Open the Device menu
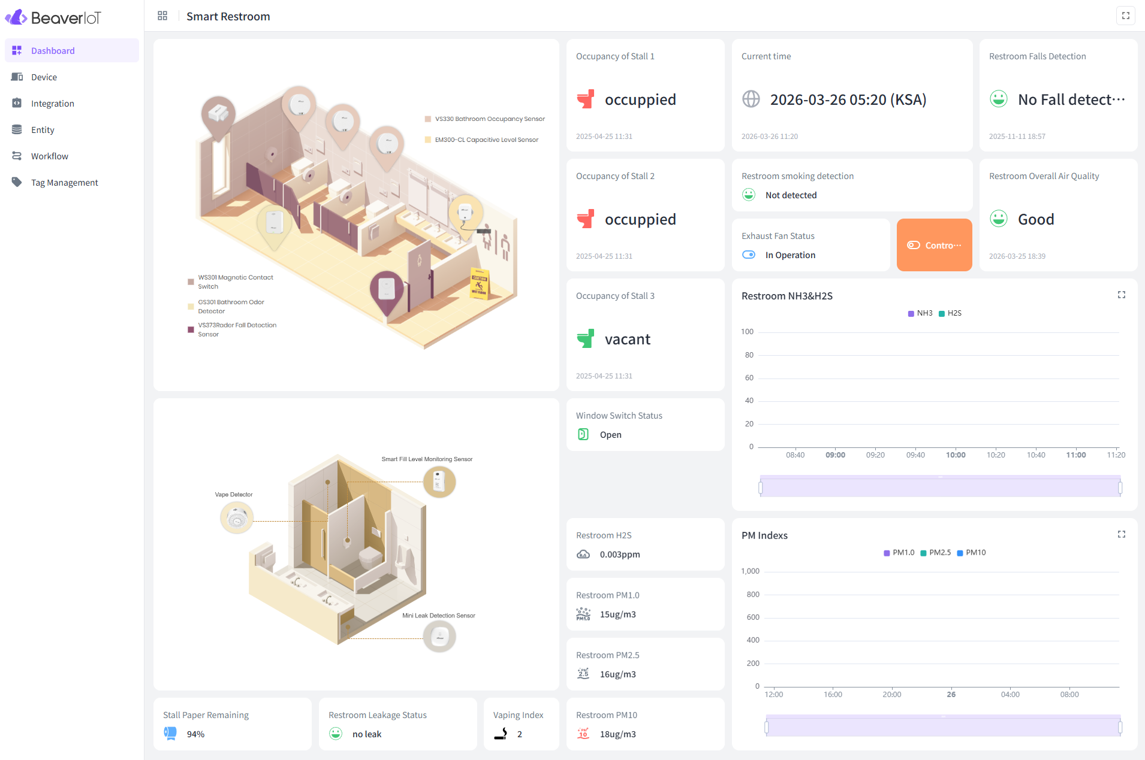 pos(44,77)
